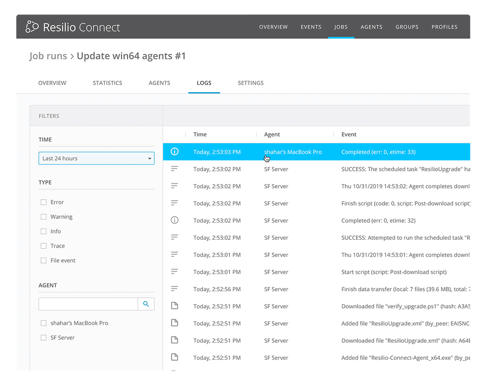
Task: Click time 'Today, 2:52:56 PM'
Action: coord(217,289)
